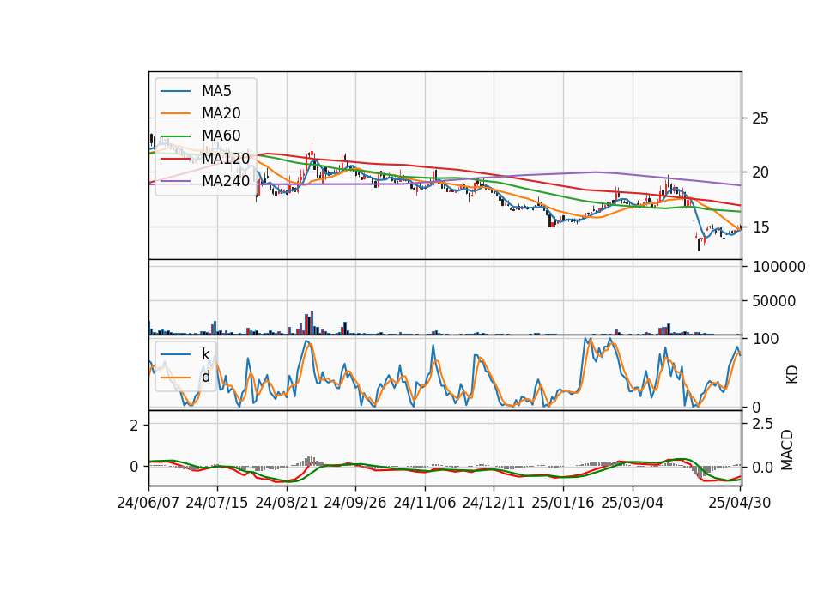Click the KD axis value 100
The height and width of the screenshot is (592, 824).
(766, 339)
